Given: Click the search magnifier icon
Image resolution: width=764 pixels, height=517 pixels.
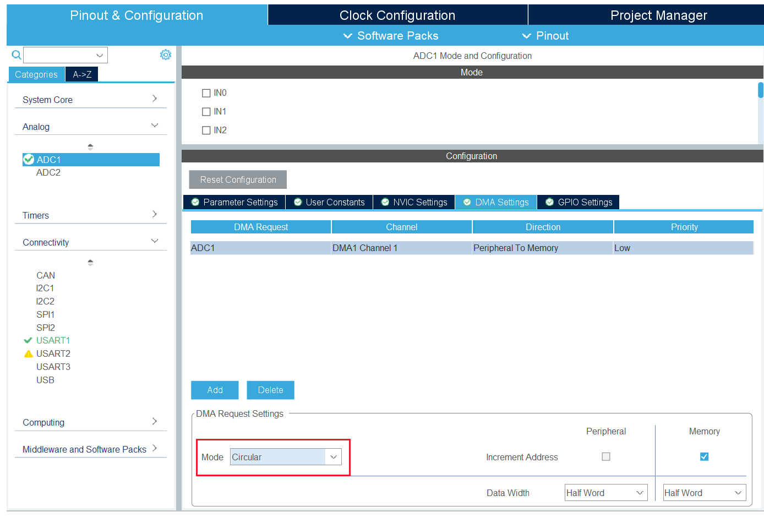Looking at the screenshot, I should (17, 55).
